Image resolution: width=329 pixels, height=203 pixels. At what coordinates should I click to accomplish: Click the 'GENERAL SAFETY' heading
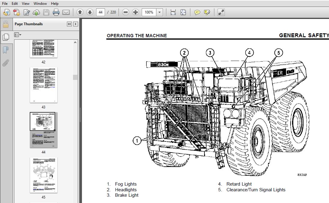pos(304,35)
